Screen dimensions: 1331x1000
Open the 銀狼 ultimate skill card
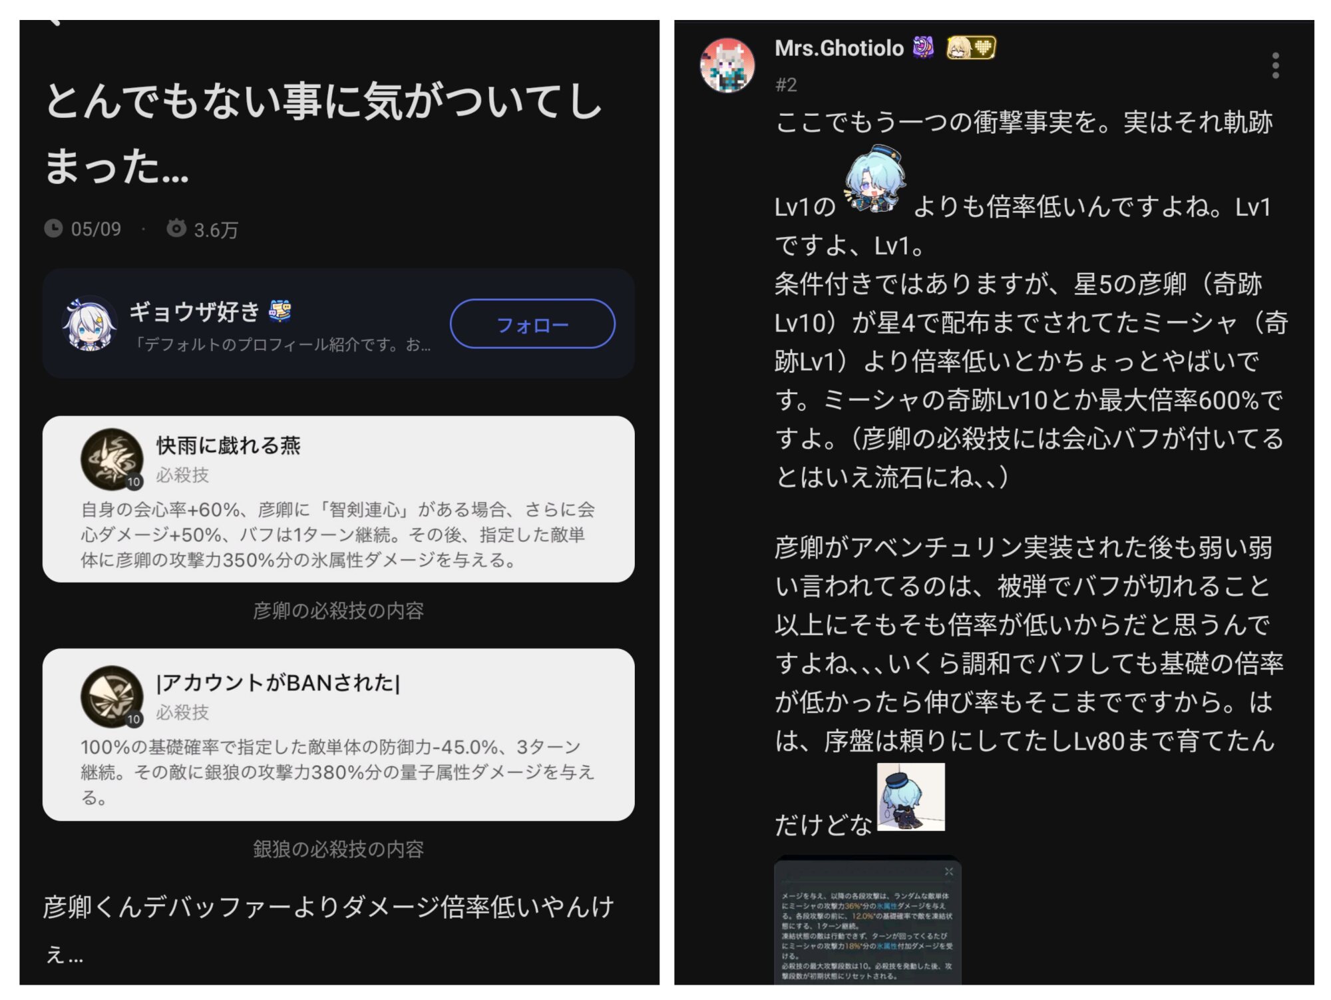point(338,734)
